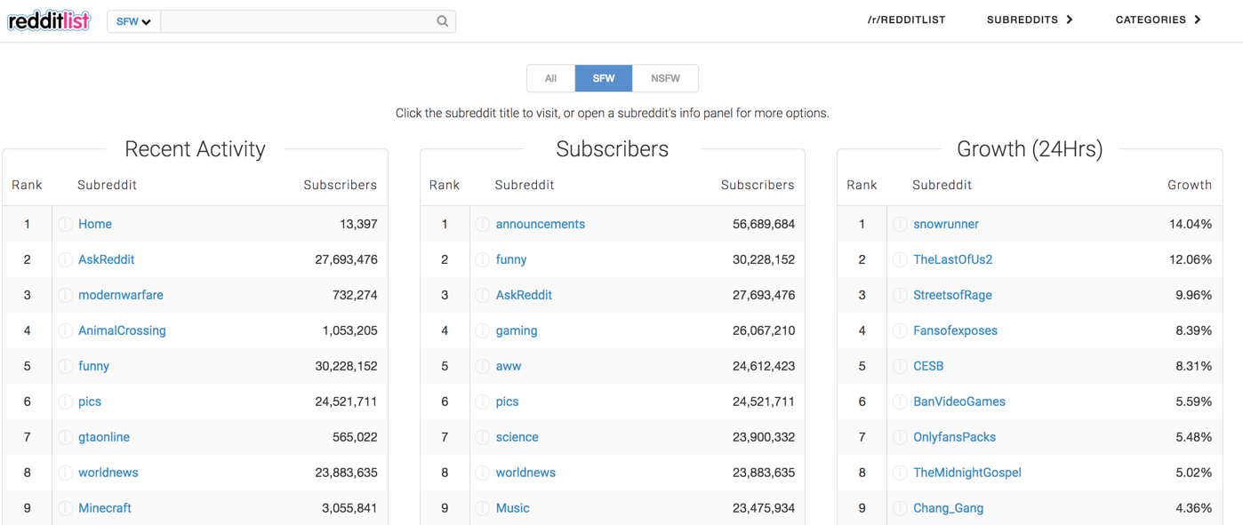
Task: Visit the Minecraft subreddit
Action: (105, 508)
